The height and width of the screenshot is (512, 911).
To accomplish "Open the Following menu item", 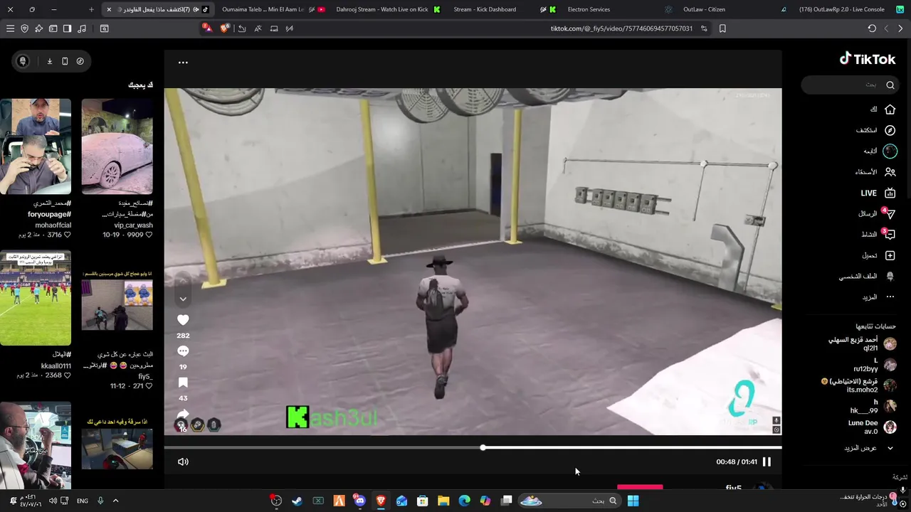I will (x=880, y=151).
